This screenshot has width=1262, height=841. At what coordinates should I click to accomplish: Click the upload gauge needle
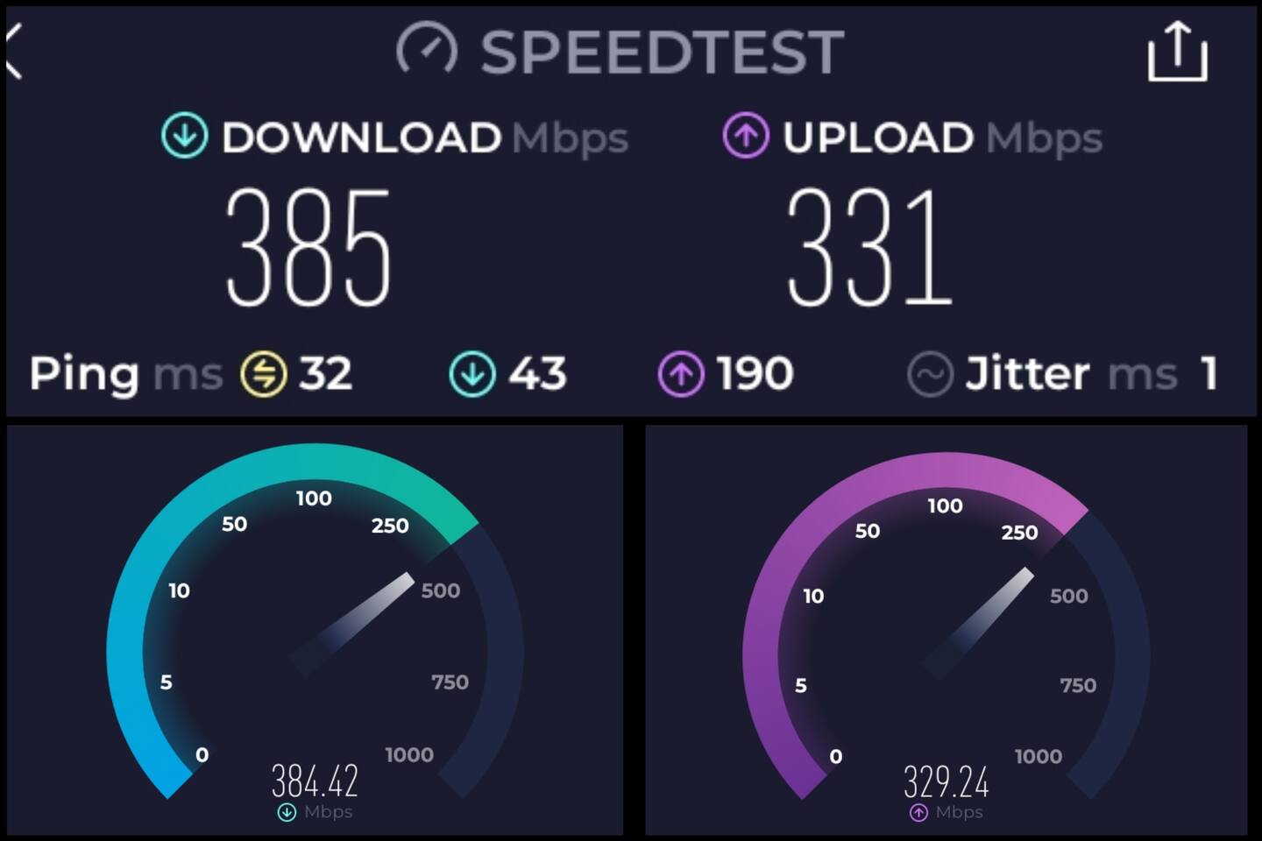pyautogui.click(x=979, y=623)
